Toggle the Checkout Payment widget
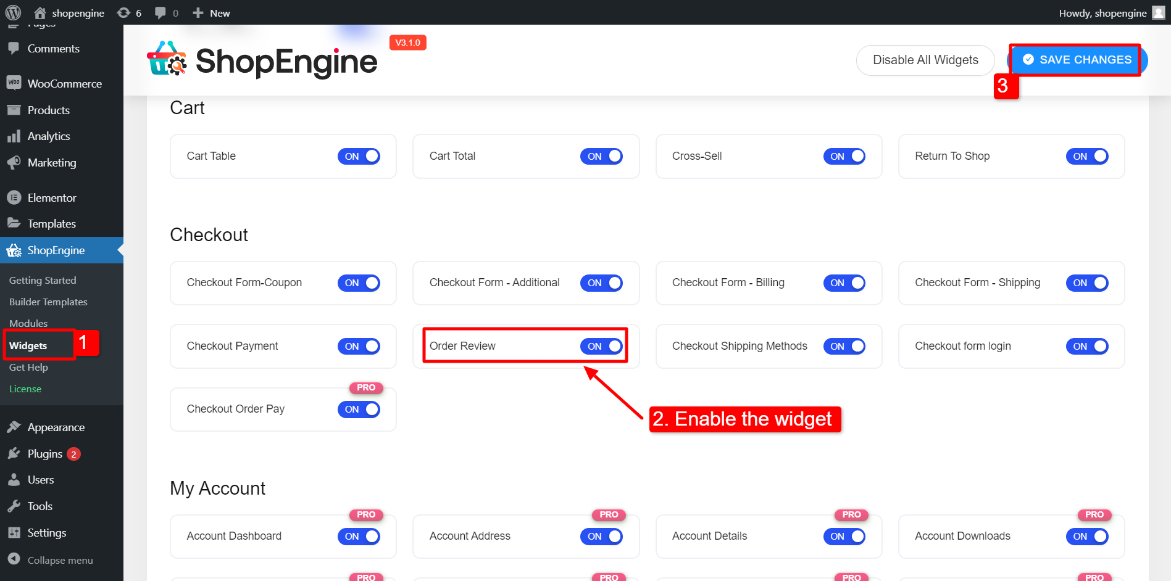This screenshot has width=1171, height=581. (359, 347)
